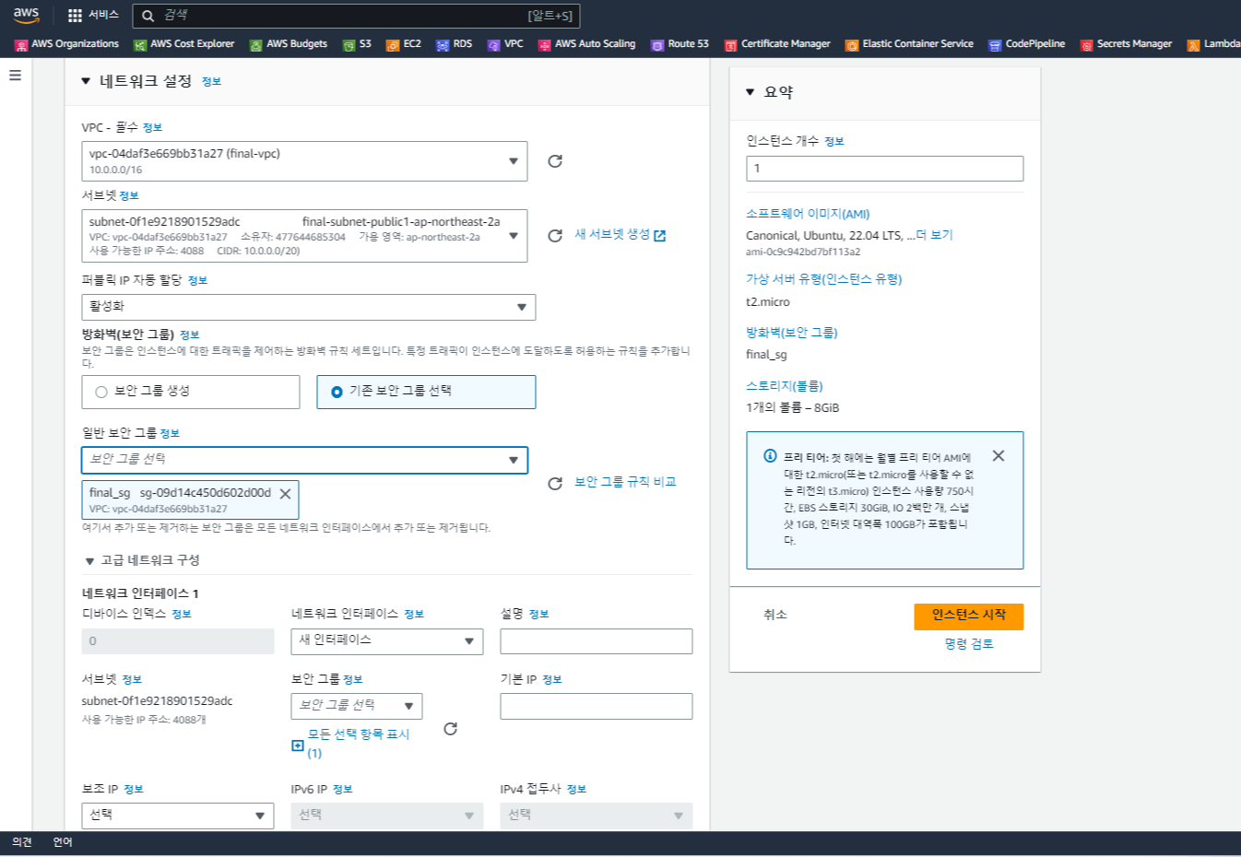
Task: Click the interface description field
Action: (597, 641)
